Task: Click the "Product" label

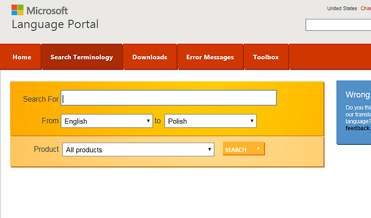Action: click(x=46, y=149)
